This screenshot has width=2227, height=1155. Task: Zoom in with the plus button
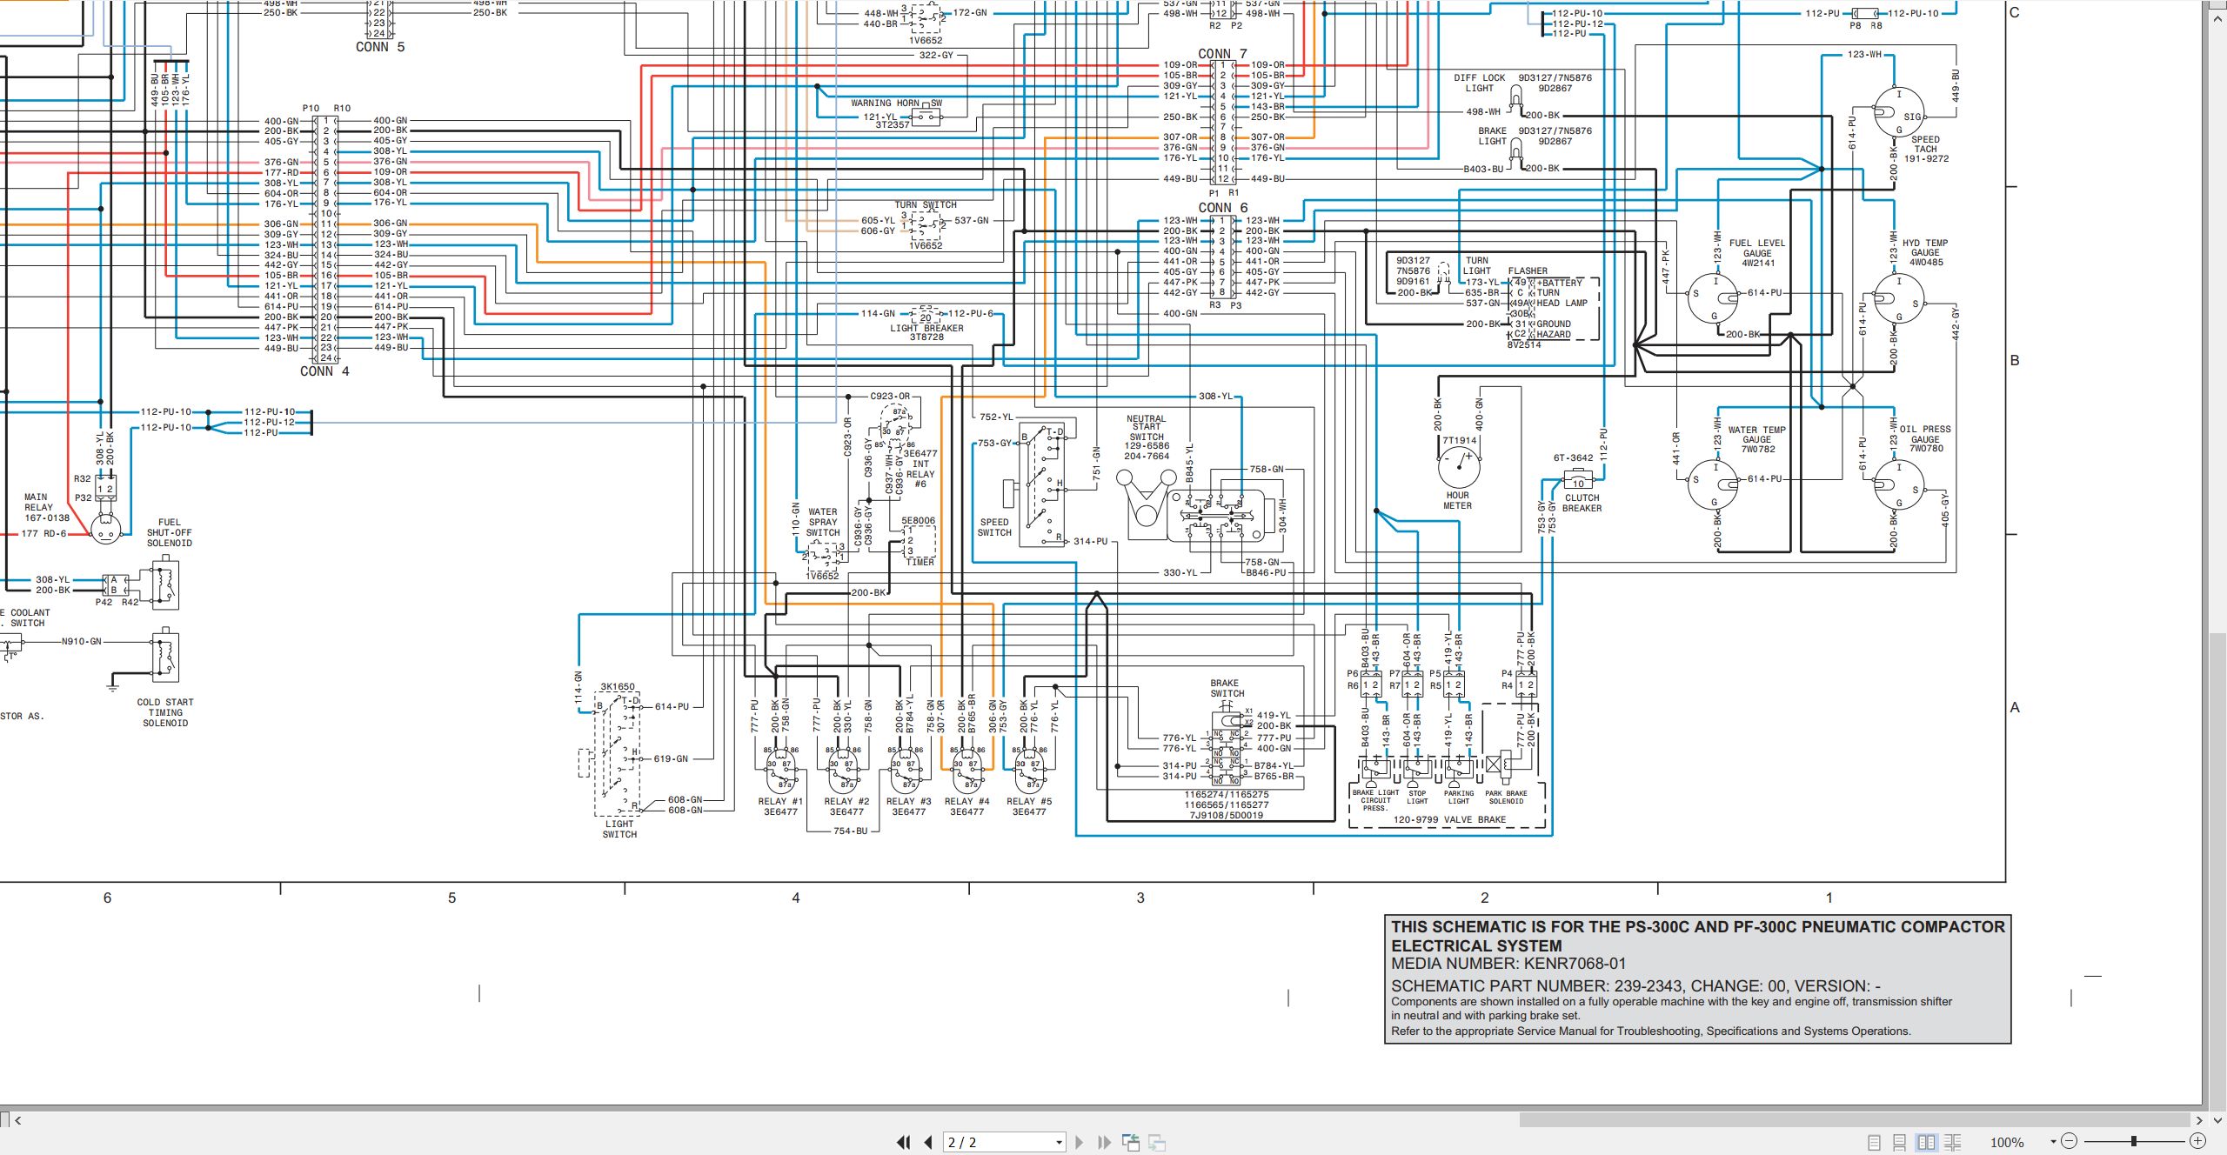coord(2197,1141)
